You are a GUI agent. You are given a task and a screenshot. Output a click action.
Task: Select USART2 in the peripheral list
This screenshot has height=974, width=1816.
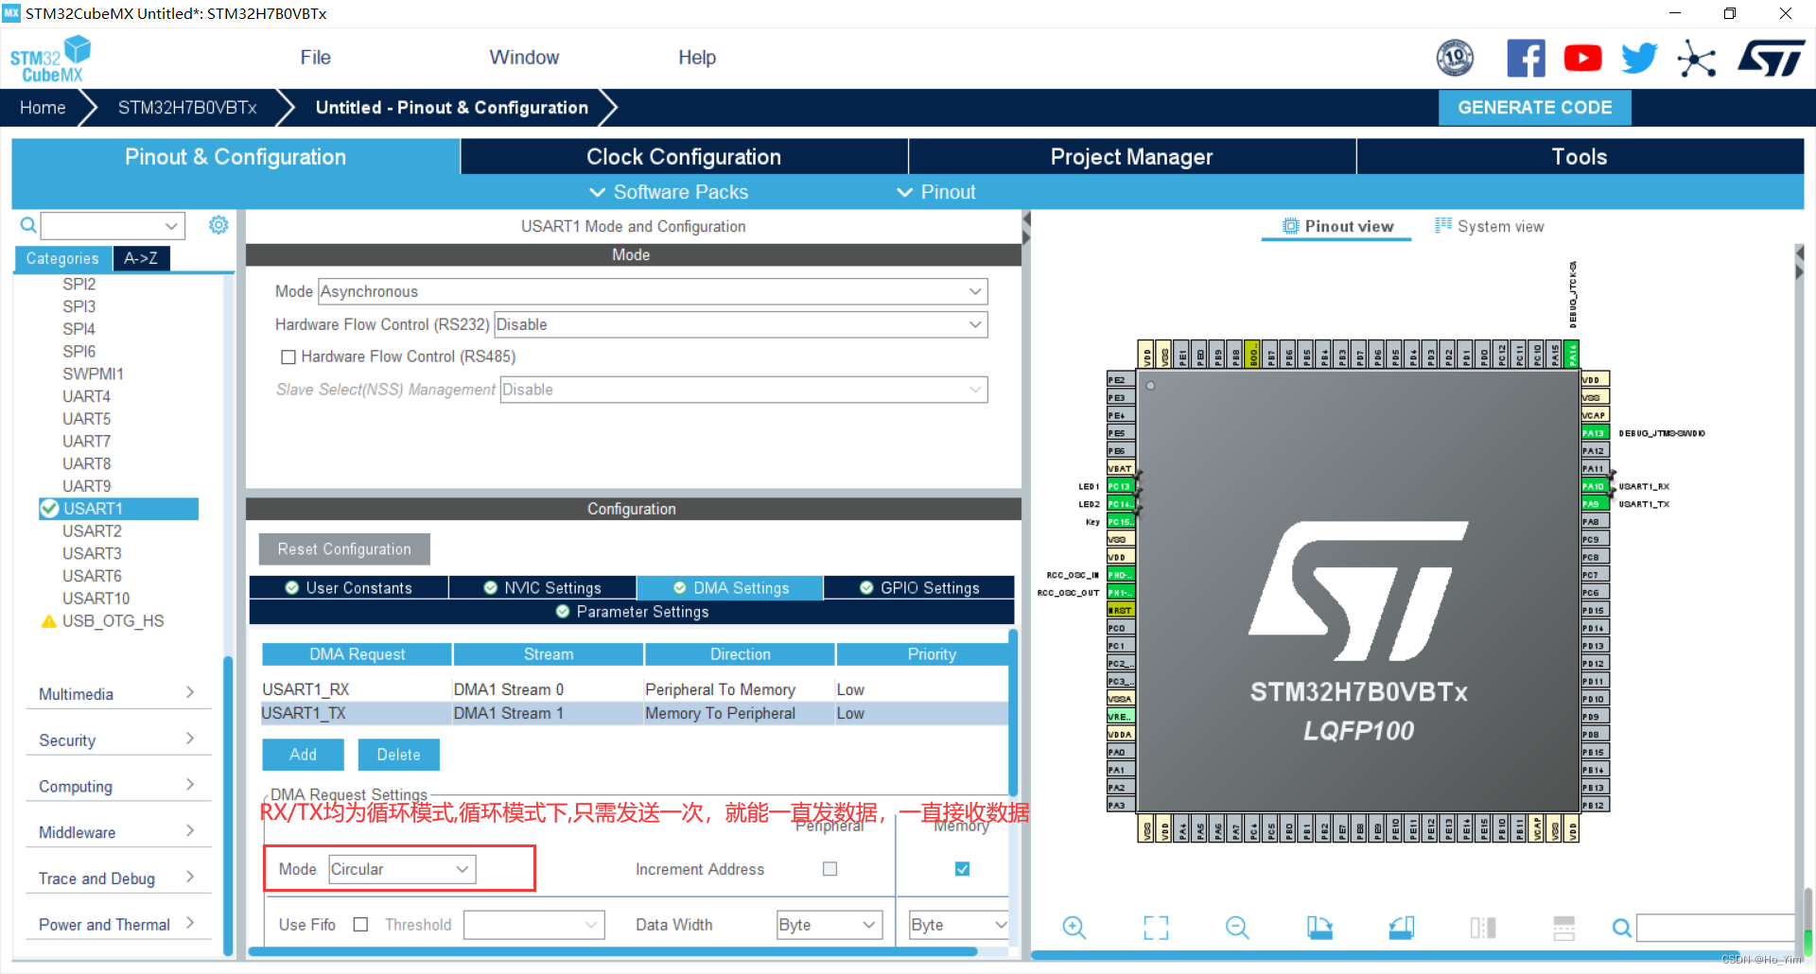[x=92, y=530]
